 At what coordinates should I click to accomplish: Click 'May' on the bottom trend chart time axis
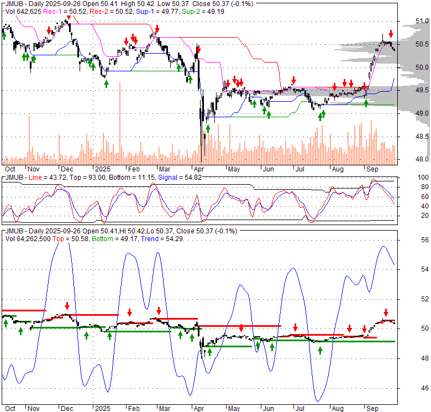(234, 409)
